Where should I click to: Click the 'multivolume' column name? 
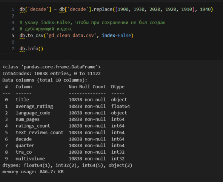click(x=30, y=159)
